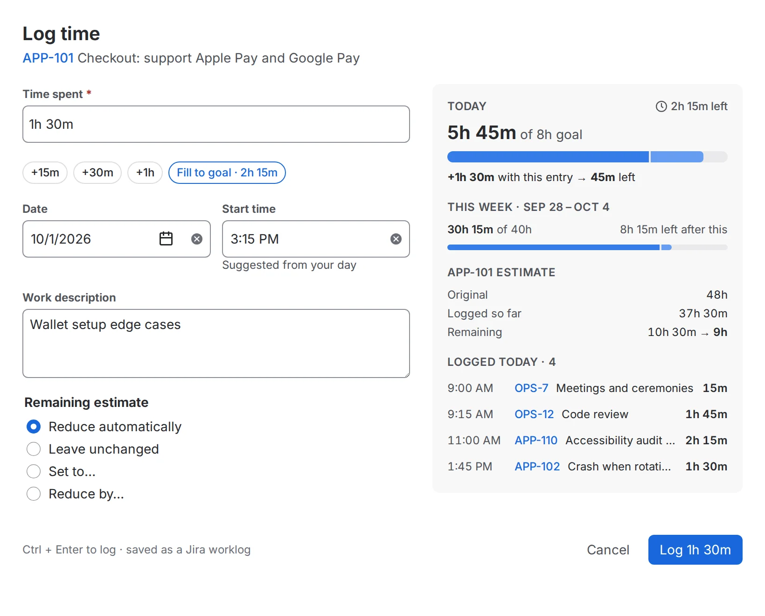The height and width of the screenshot is (616, 765).
Task: Click the weekly 40h progress bar
Action: point(587,247)
